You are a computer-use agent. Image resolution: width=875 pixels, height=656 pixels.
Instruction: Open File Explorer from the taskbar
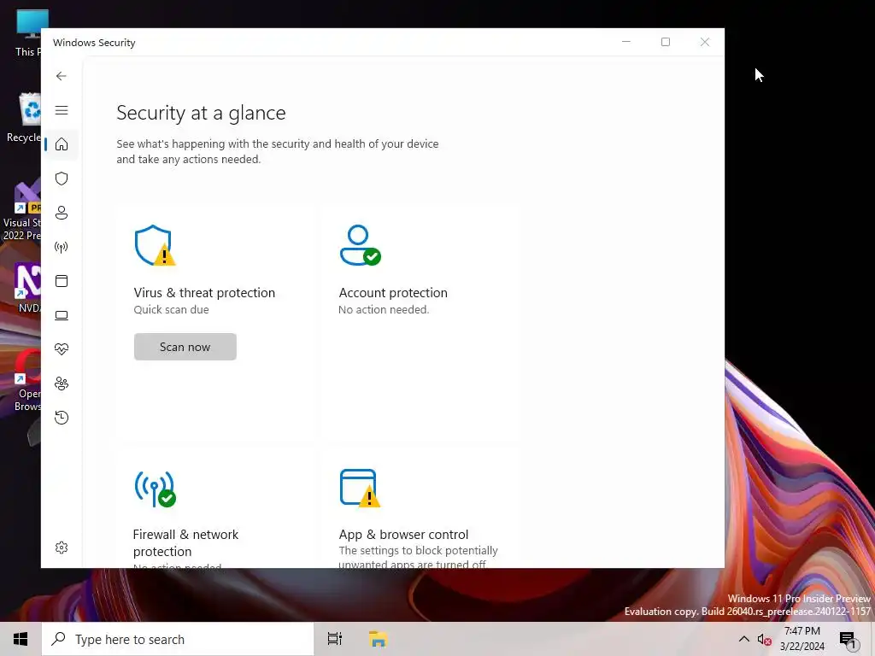[x=379, y=639]
